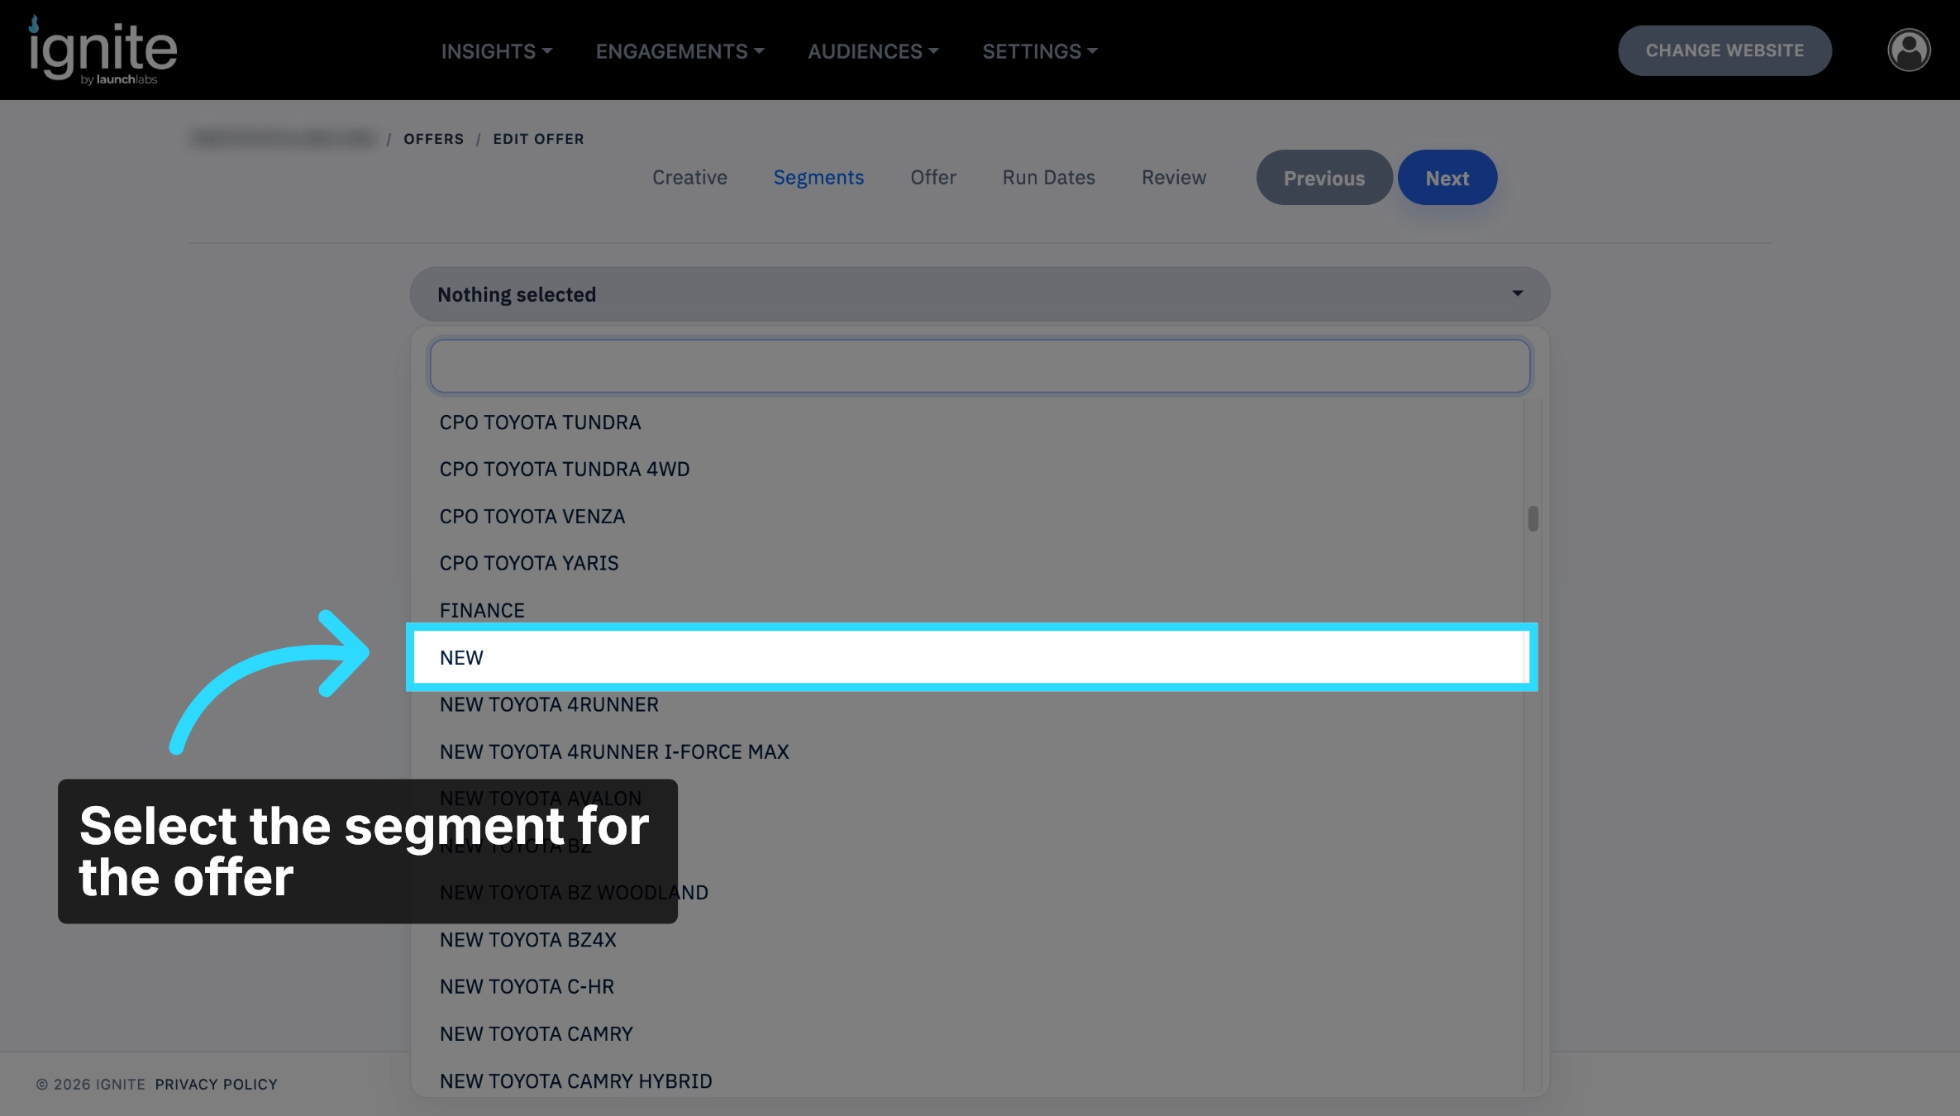Expand the Engagements menu
This screenshot has width=1960, height=1116.
click(x=680, y=51)
